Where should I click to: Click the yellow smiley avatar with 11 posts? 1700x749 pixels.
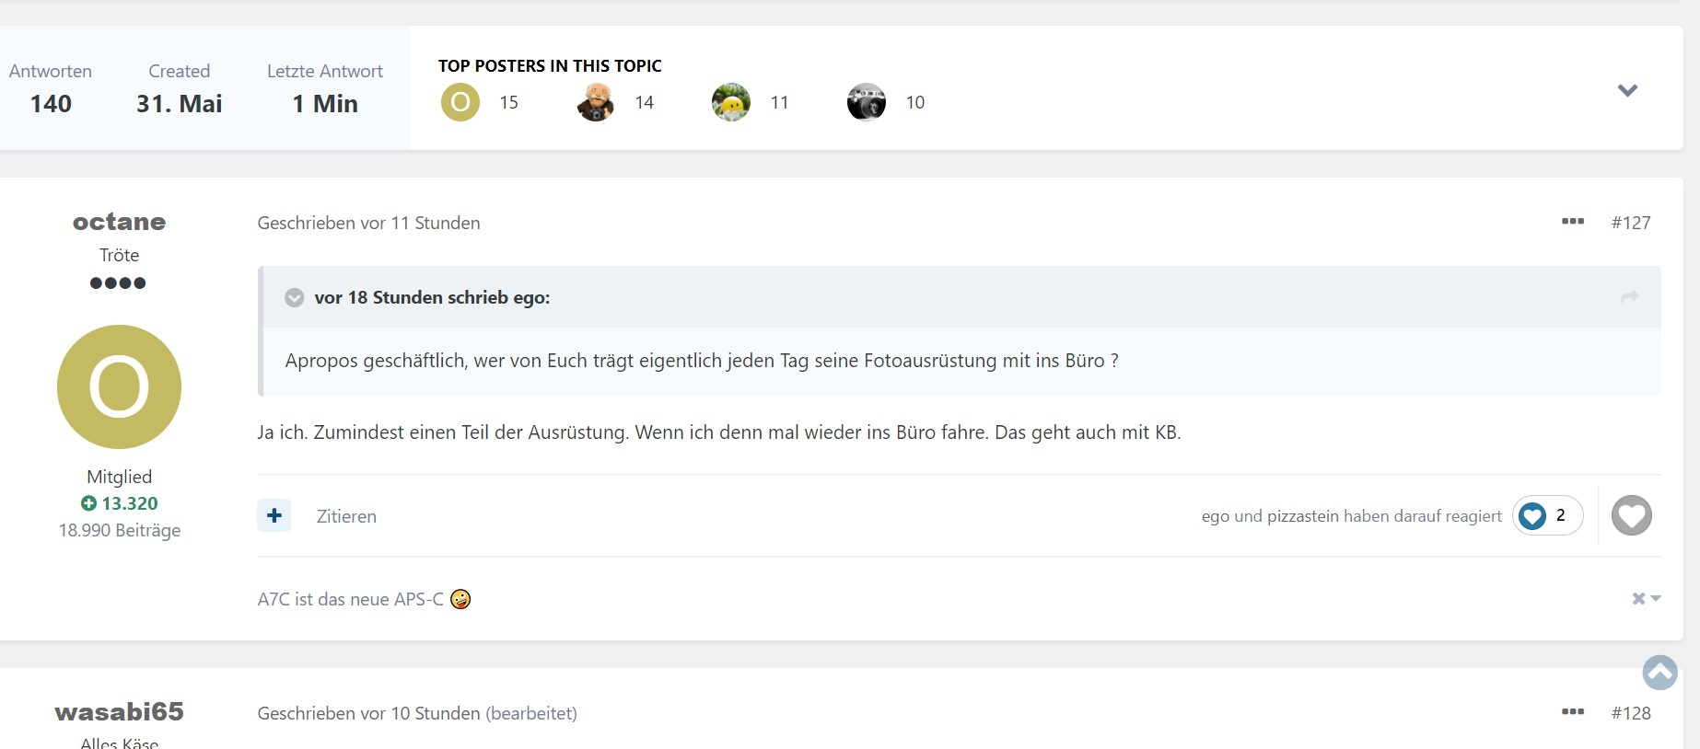731,102
